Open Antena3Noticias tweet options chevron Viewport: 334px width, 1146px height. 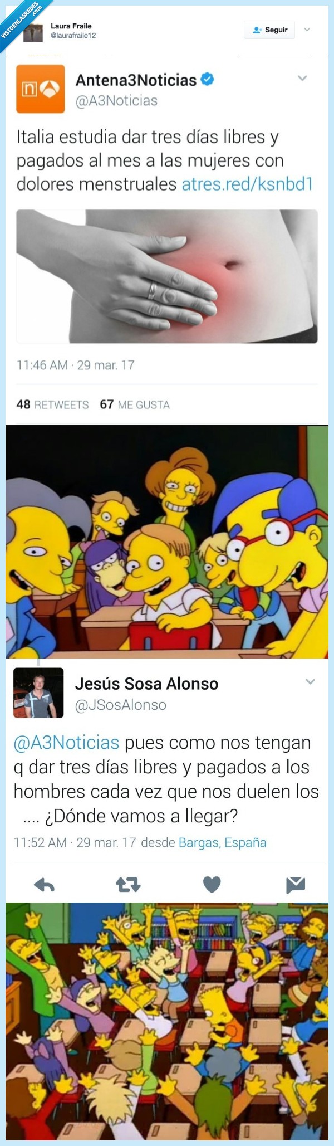(x=302, y=79)
